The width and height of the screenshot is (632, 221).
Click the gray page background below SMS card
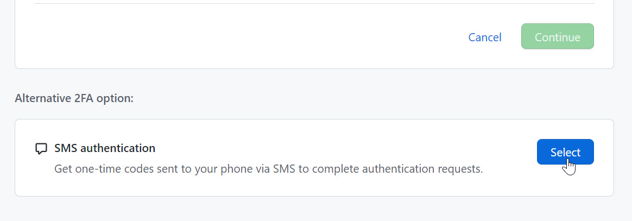point(315,209)
